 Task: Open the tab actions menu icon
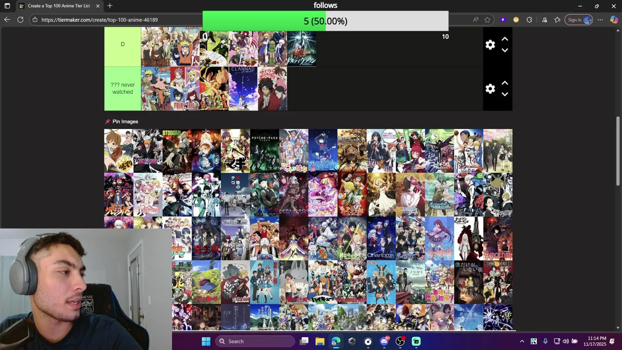(x=7, y=6)
